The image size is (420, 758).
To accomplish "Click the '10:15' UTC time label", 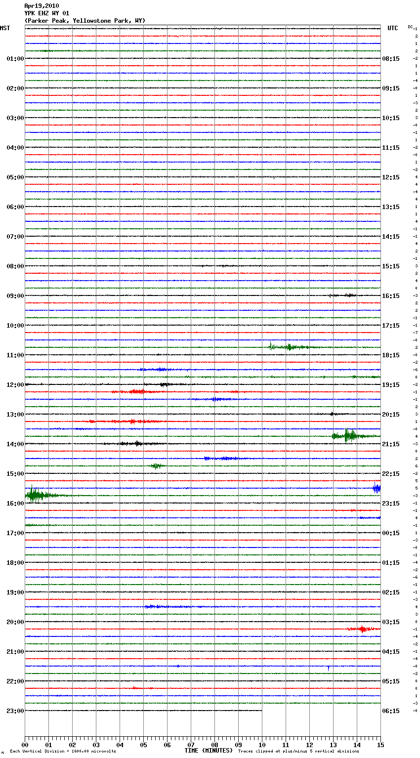I will (391, 118).
